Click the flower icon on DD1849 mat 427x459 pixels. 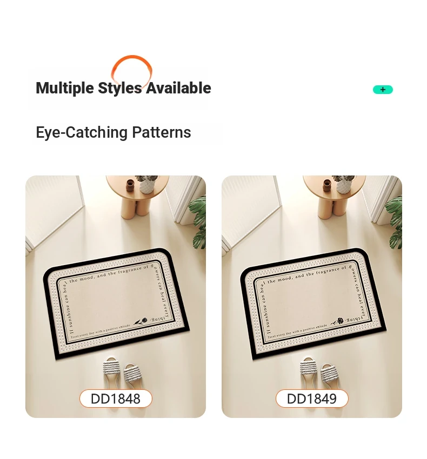coord(338,321)
